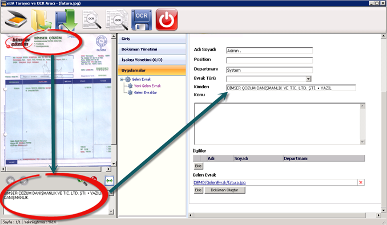This screenshot has width=387, height=225.
Task: Click Ekle button under Gelen Evrak attachment
Action: (198, 190)
